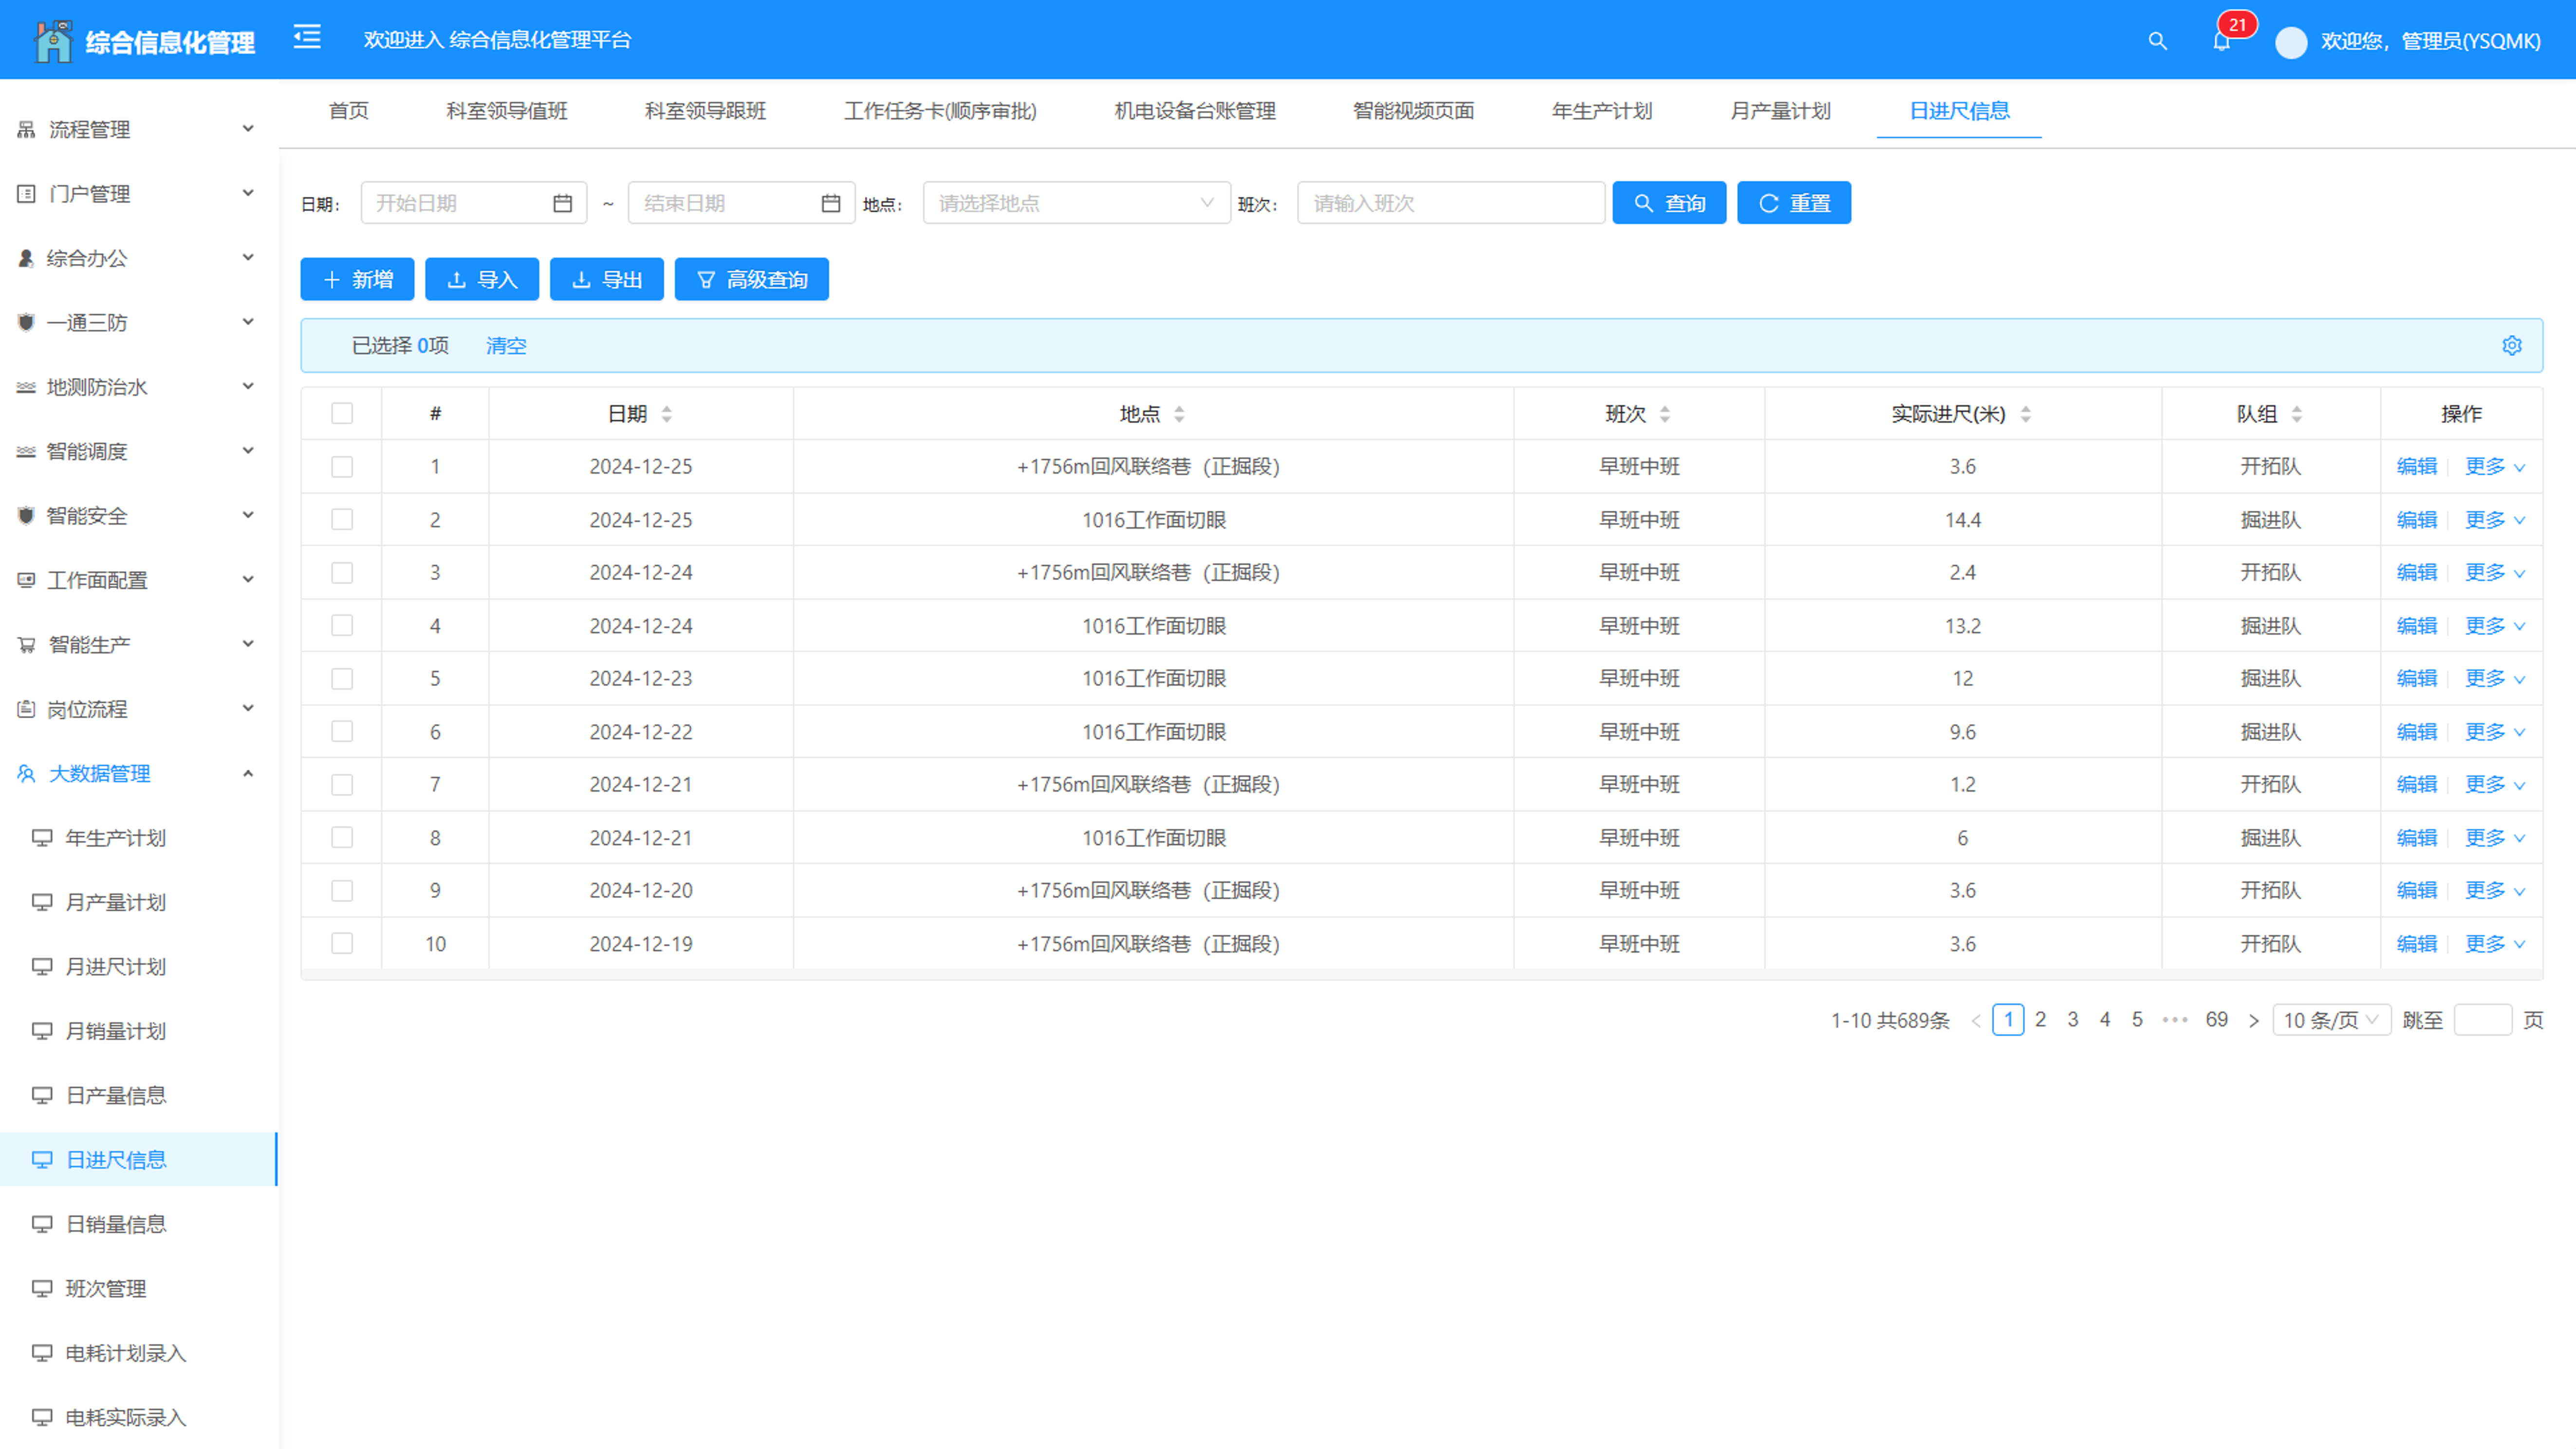Viewport: 2576px width, 1449px height.
Task: Click the 跳至 page jump input
Action: pyautogui.click(x=2482, y=1020)
